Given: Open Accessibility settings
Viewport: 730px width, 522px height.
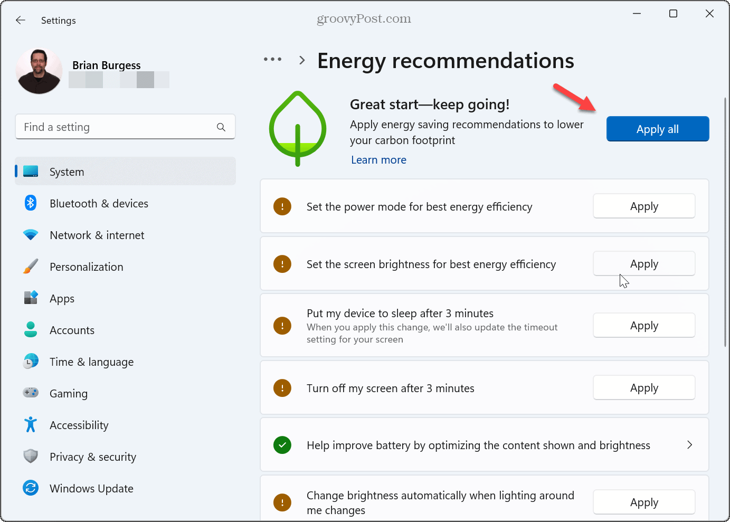Looking at the screenshot, I should point(125,425).
